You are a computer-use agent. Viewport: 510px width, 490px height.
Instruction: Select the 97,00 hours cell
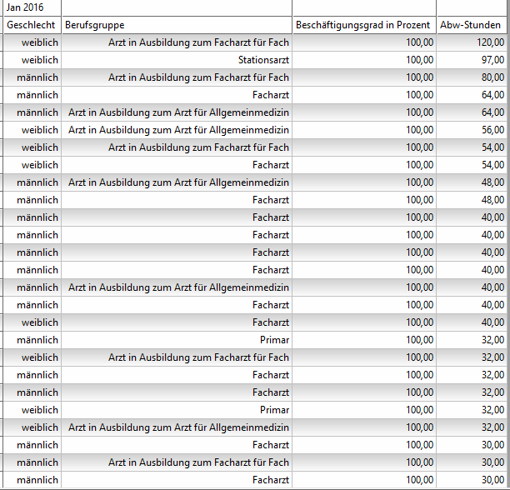pos(492,60)
